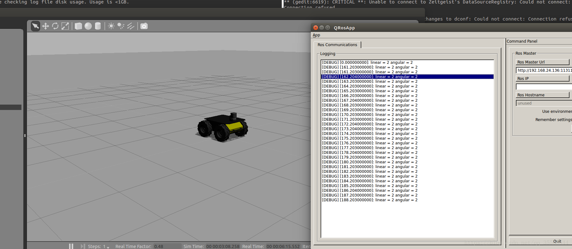Select log entry at 170.203000000
This screenshot has height=249, width=572.
pyautogui.click(x=407, y=114)
